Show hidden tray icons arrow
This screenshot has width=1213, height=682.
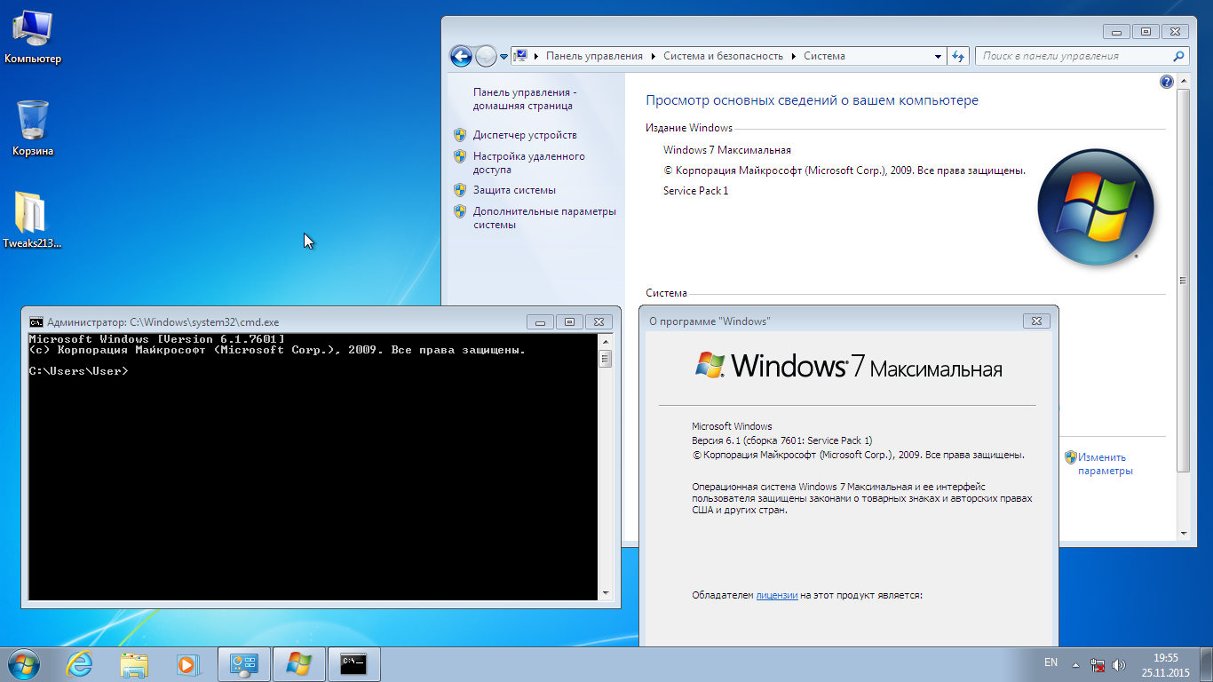click(1075, 664)
